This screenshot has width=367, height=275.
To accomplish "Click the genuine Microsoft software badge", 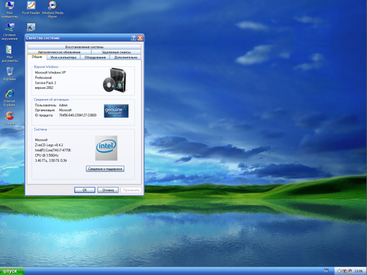I will [x=116, y=111].
